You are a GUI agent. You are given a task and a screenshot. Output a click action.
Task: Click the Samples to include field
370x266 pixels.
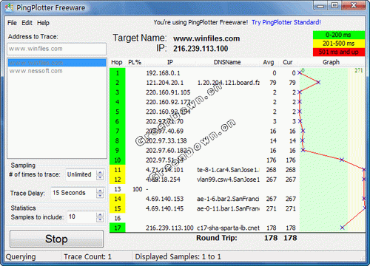[82, 217]
